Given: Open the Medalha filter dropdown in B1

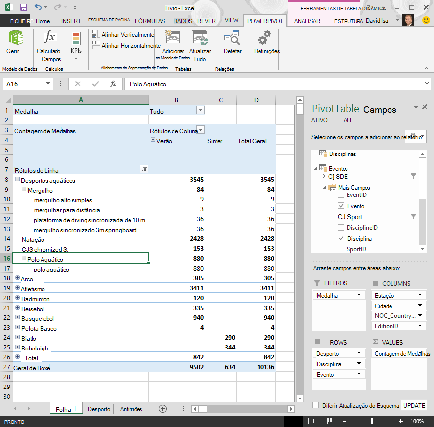Looking at the screenshot, I should (x=200, y=110).
